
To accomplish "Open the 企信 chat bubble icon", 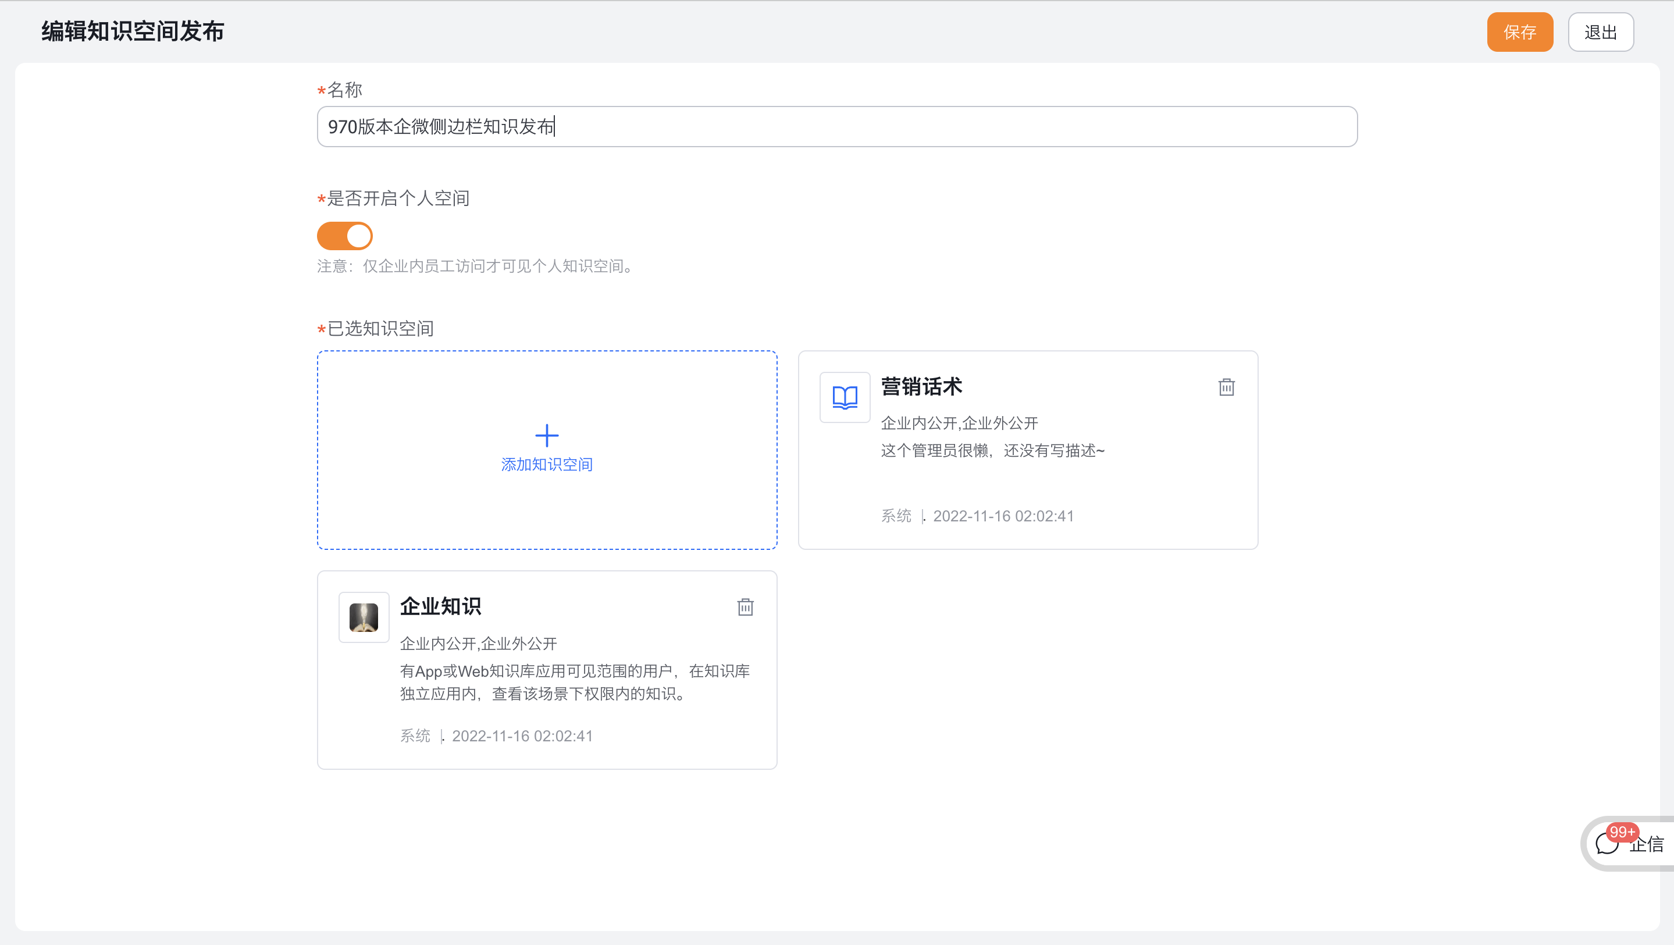I will [x=1608, y=844].
